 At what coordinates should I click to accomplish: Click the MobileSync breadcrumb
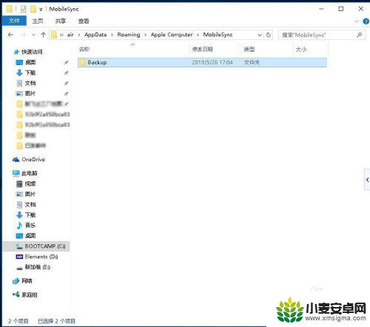(218, 35)
